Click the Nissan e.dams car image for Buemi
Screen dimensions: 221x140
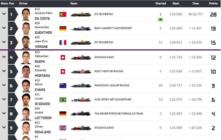pos(81,58)
